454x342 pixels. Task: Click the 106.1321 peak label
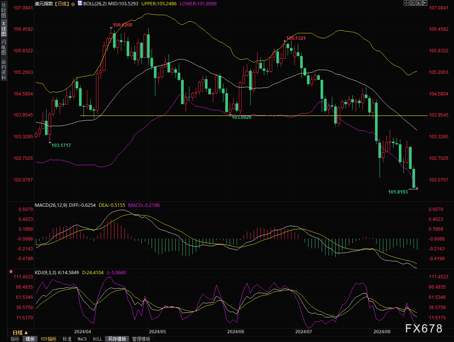[296, 38]
